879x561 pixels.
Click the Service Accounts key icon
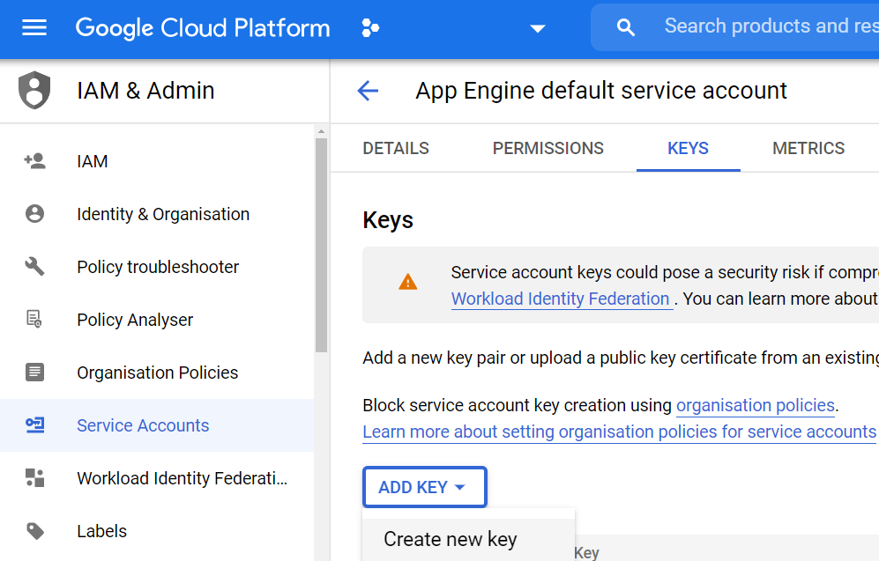click(34, 425)
